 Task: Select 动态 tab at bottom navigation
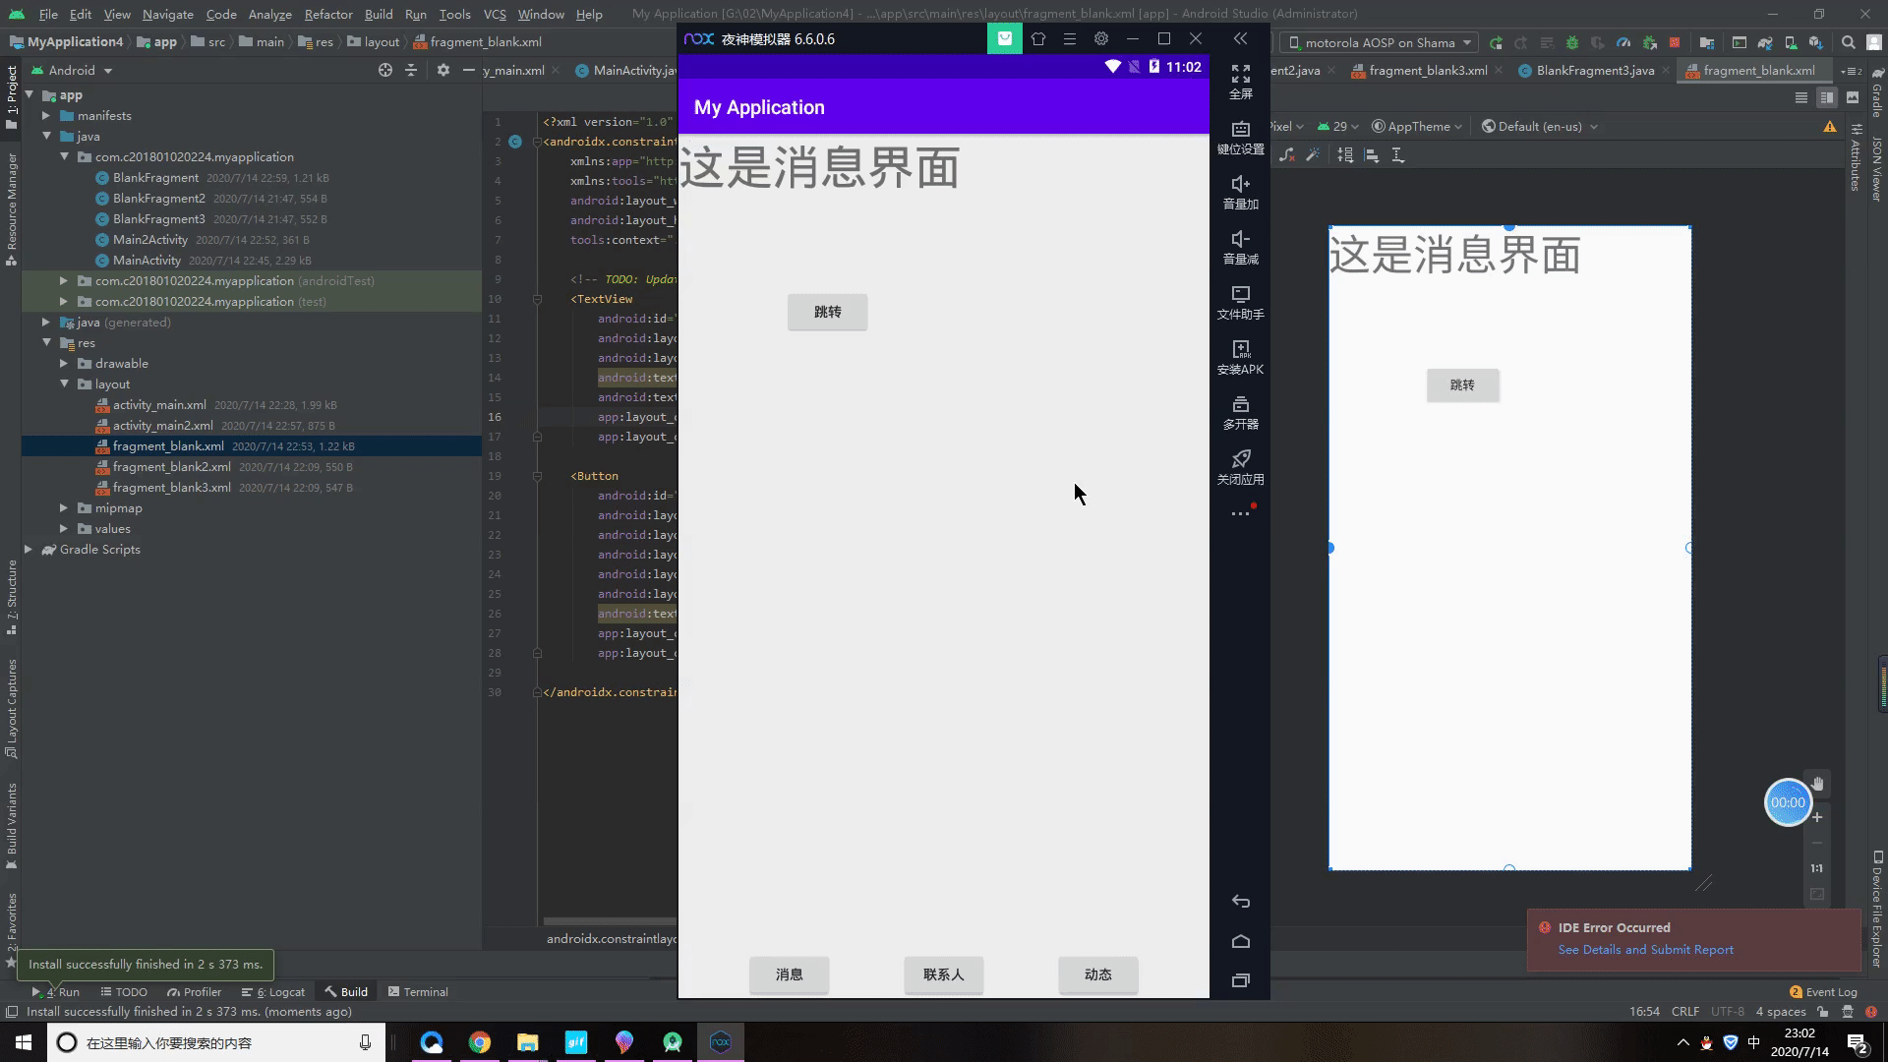point(1097,973)
